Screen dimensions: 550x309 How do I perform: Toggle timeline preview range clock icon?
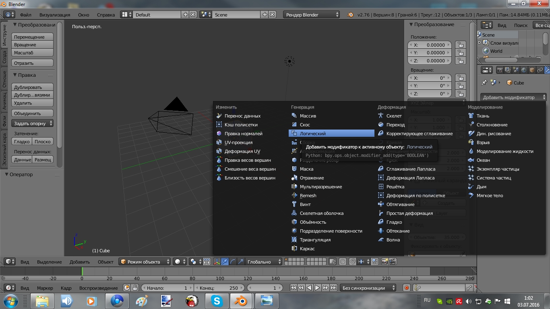coord(127,288)
